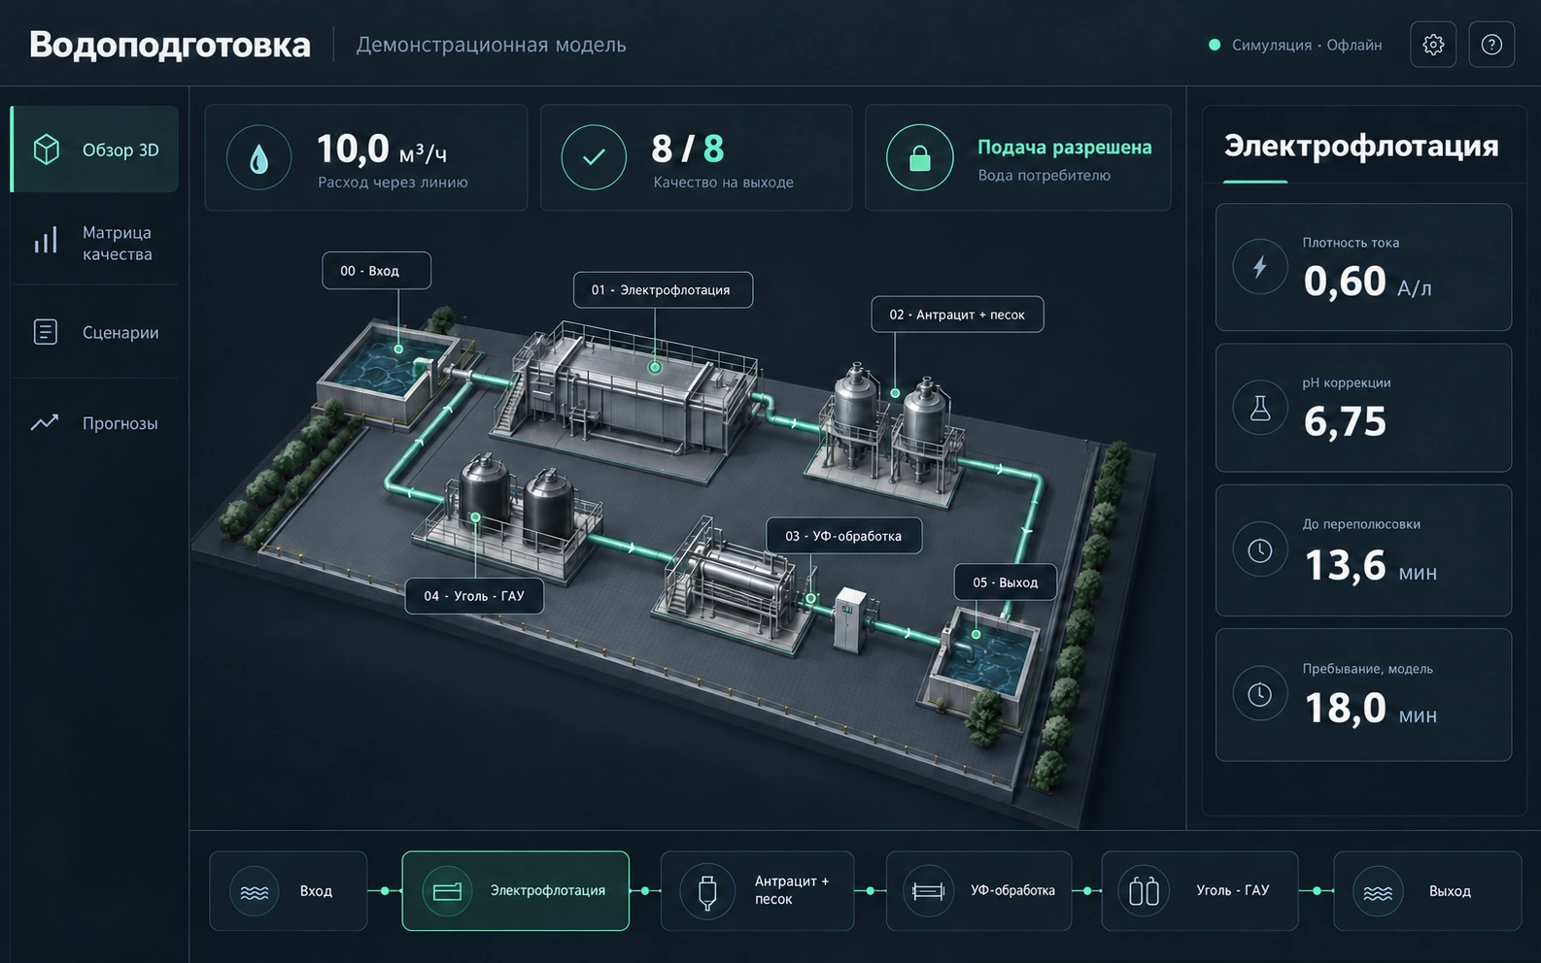Viewport: 1541px width, 963px height.
Task: Select the 3D cube overview icon
Action: (x=47, y=149)
